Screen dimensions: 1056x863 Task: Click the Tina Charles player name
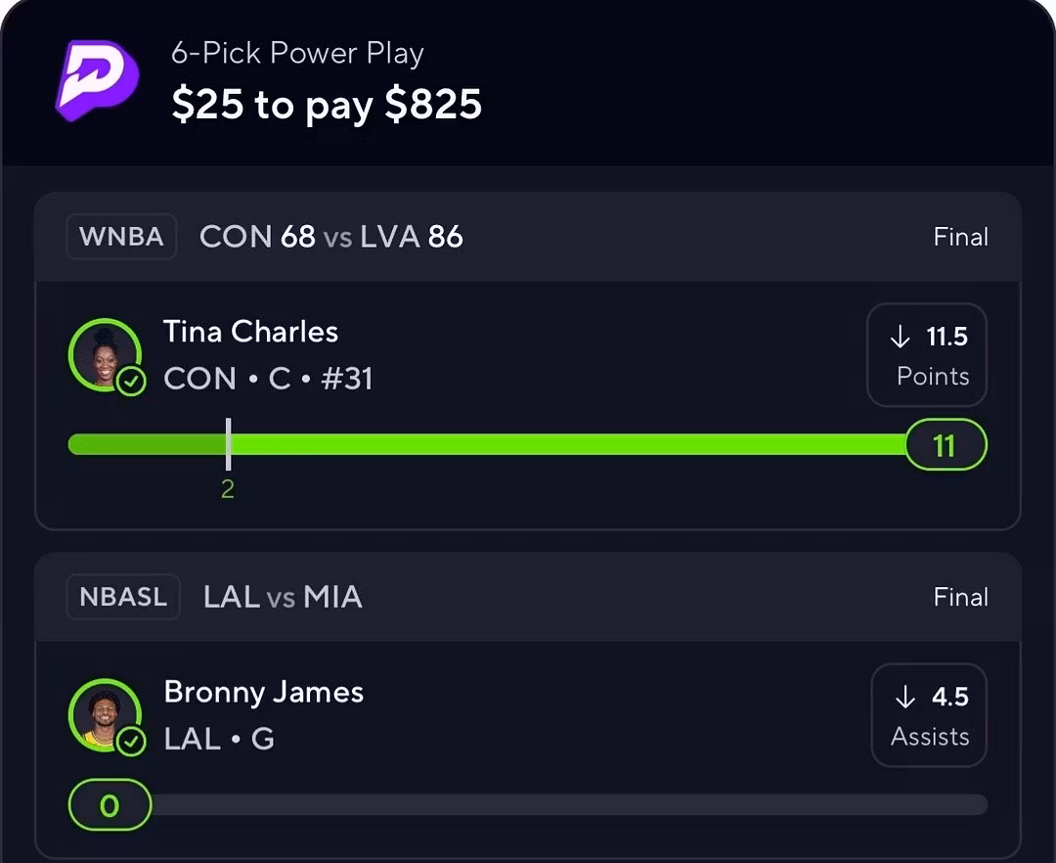[x=250, y=332]
